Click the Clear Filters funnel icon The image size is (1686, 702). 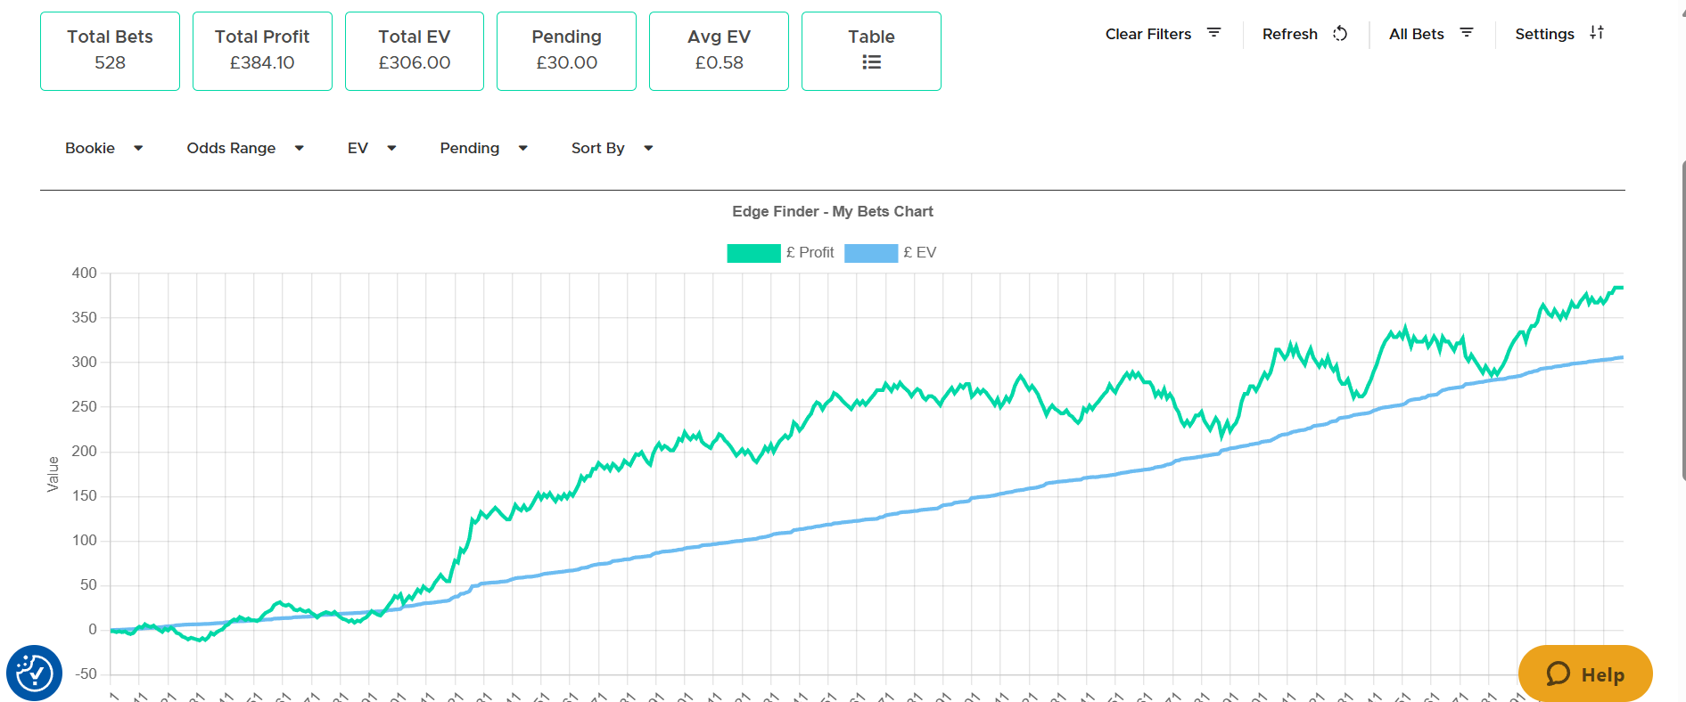[x=1213, y=33]
